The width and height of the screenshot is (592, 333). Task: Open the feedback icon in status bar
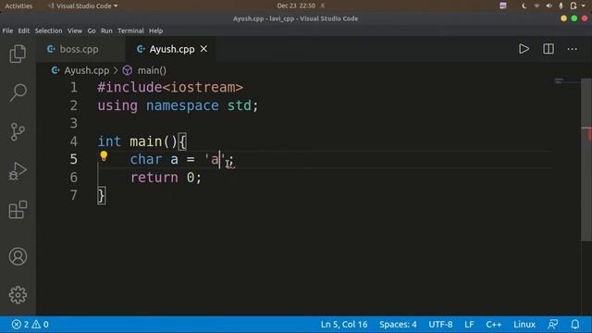pyautogui.click(x=553, y=325)
